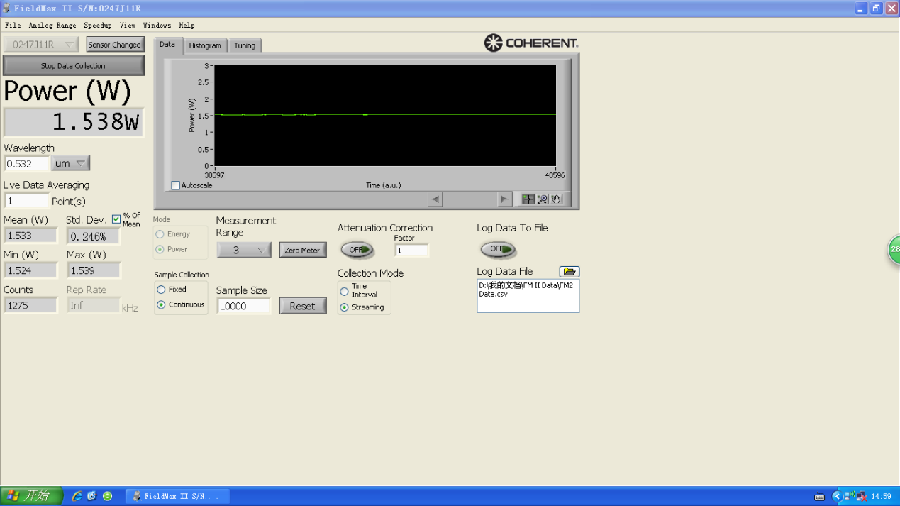This screenshot has height=506, width=900.
Task: Open the Windows menu
Action: point(157,25)
